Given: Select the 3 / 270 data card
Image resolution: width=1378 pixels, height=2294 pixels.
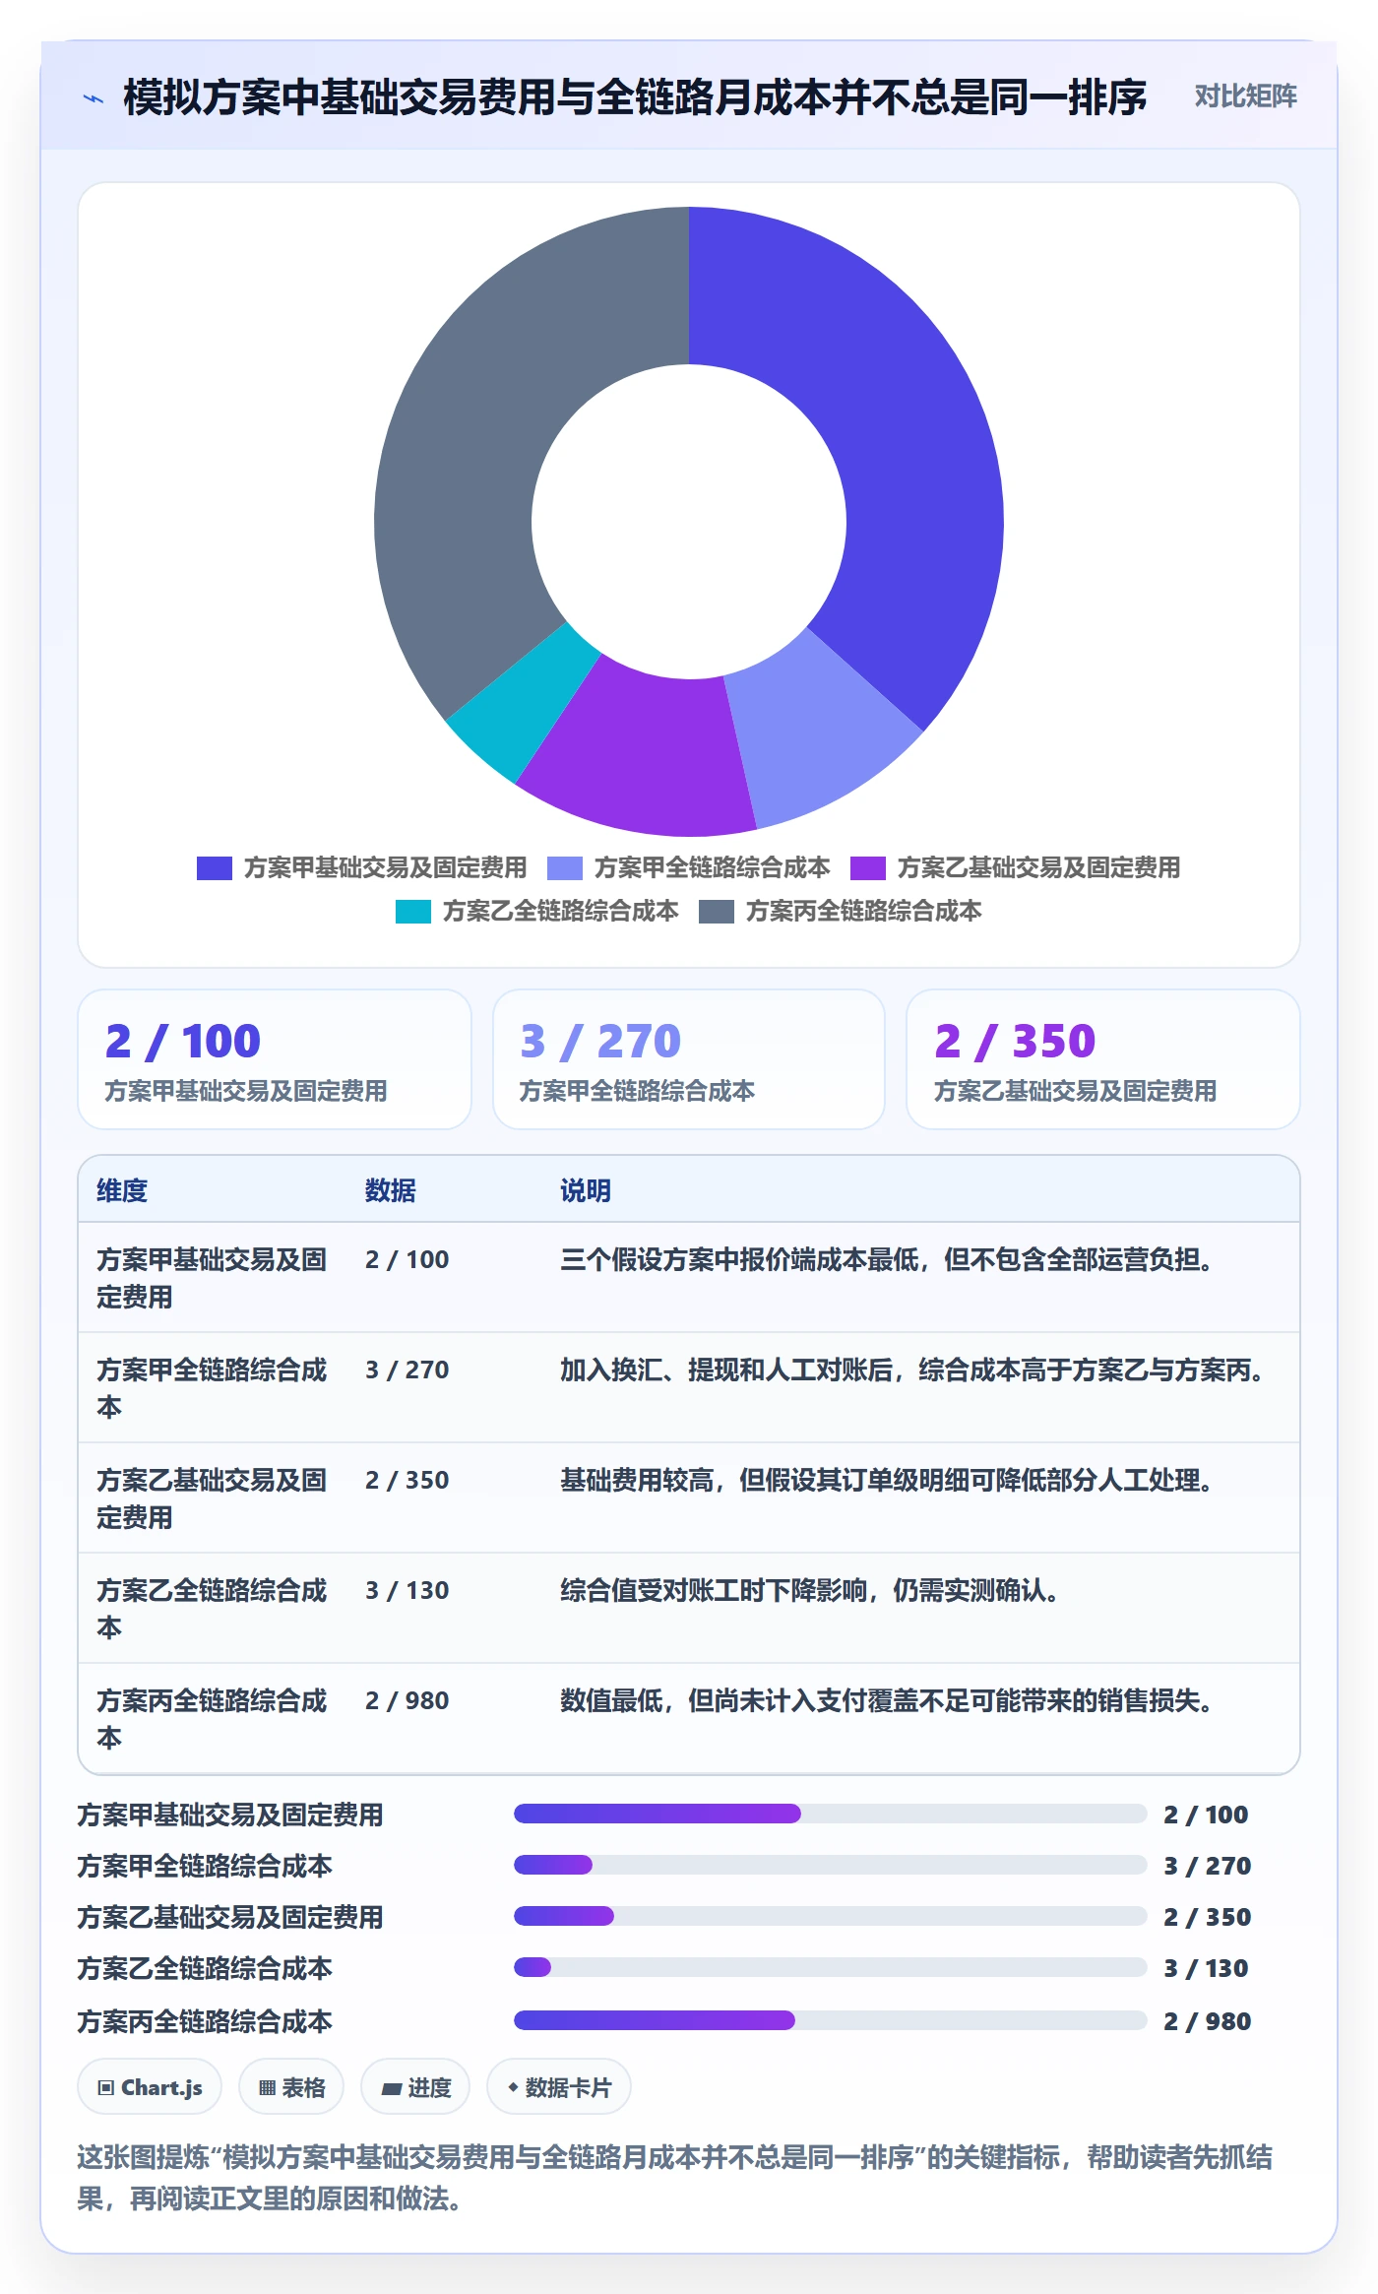Looking at the screenshot, I should pyautogui.click(x=689, y=1059).
